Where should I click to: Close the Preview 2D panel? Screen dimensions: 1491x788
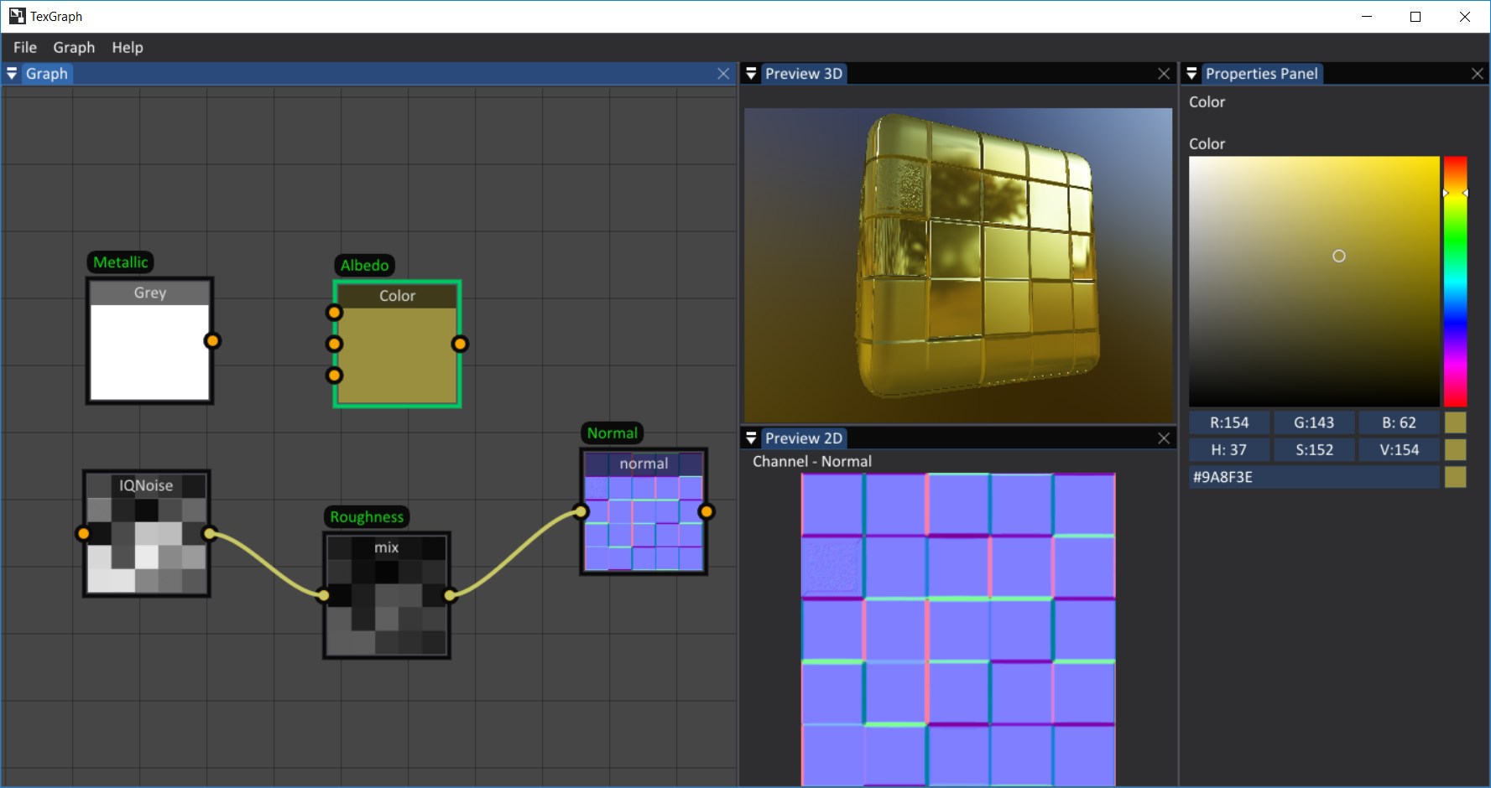point(1165,438)
